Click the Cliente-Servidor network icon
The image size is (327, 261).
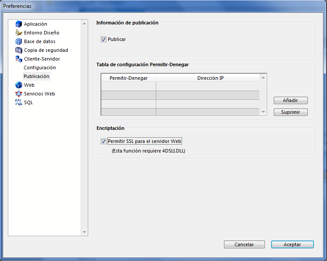(x=19, y=59)
